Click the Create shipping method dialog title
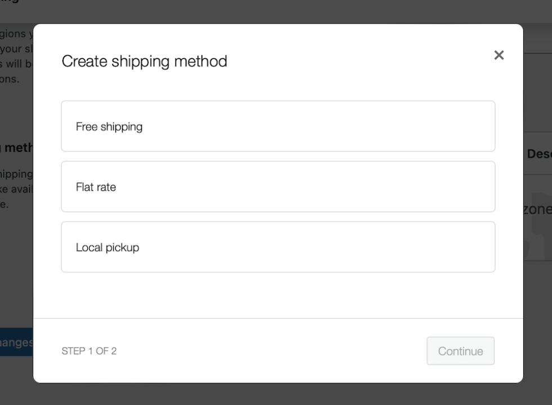The width and height of the screenshot is (552, 405). (145, 61)
